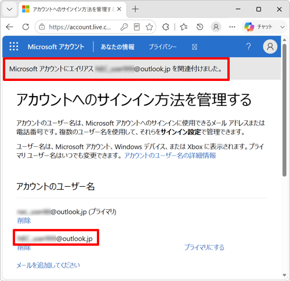Go back to the previous page
Image resolution: width=290 pixels, height=281 pixels.
[x=10, y=27]
